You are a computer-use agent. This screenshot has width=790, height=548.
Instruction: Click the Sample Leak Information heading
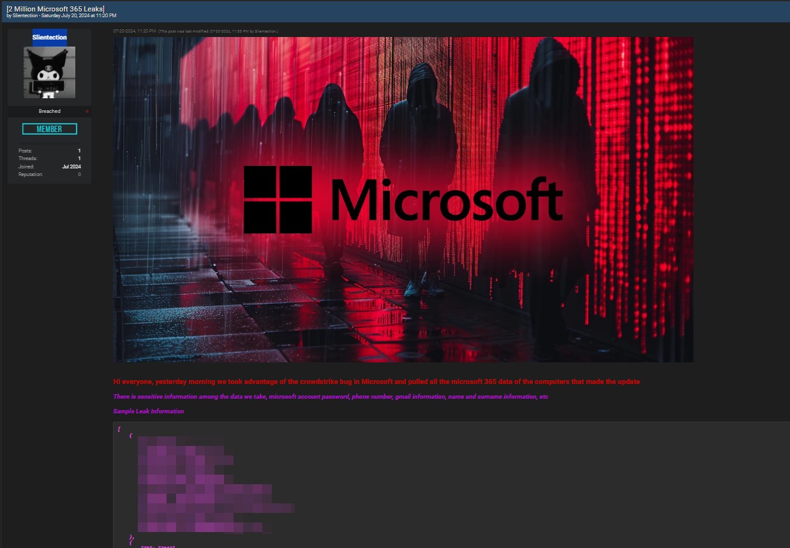click(148, 411)
